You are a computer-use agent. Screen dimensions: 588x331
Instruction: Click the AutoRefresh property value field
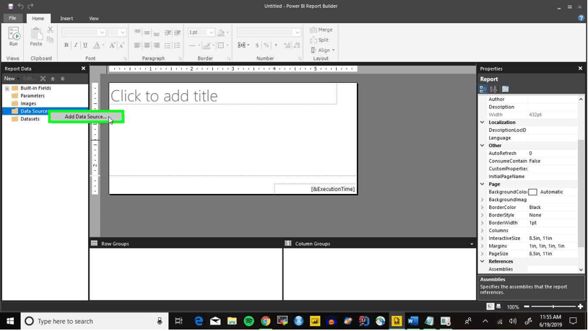(553, 154)
